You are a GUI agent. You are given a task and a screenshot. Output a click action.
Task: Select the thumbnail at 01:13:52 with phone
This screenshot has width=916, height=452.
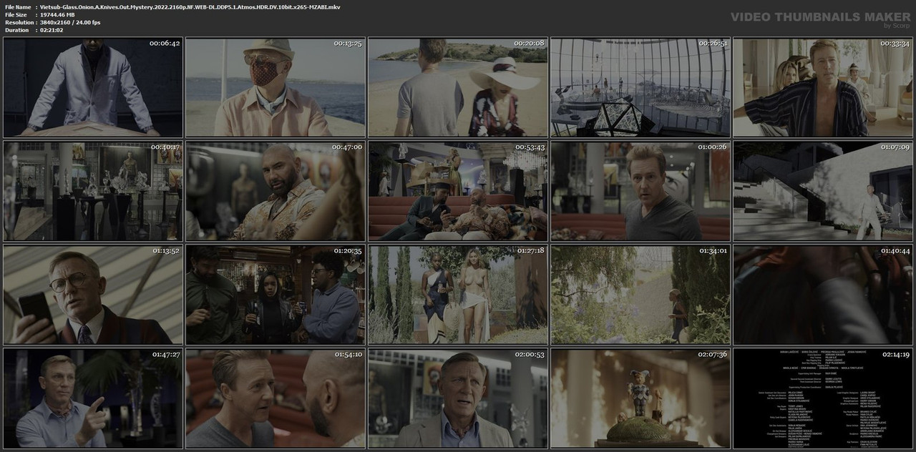(x=92, y=295)
